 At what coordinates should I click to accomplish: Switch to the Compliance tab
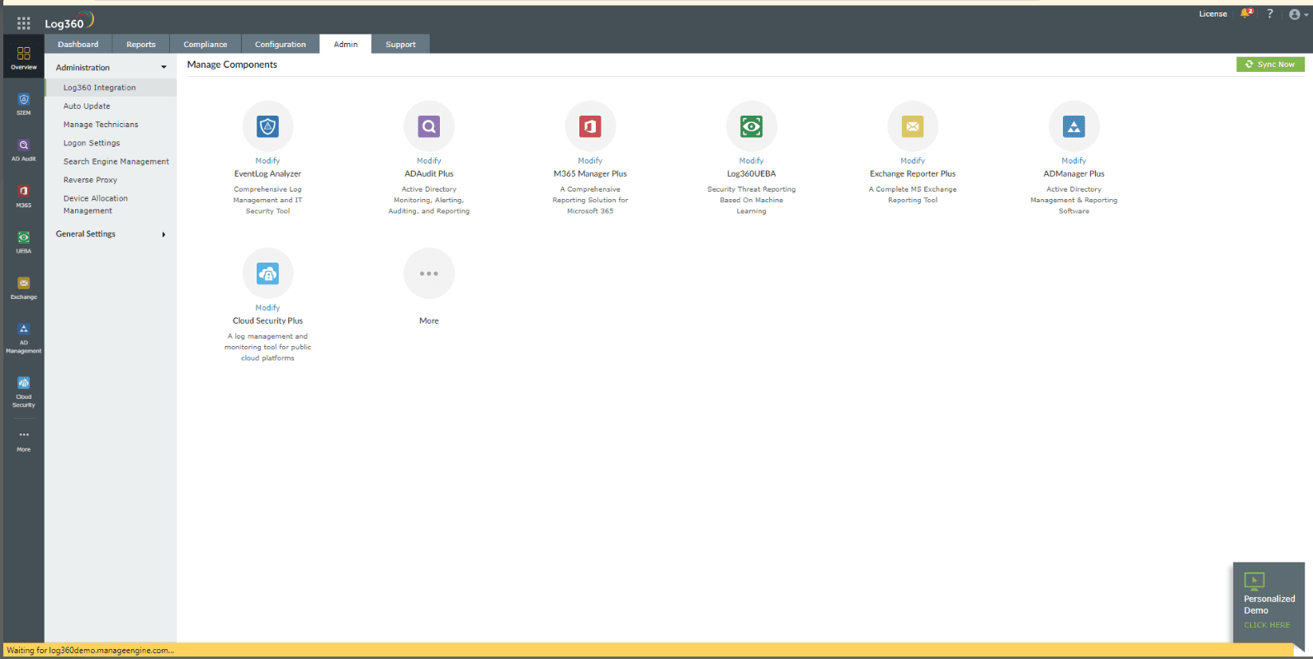(205, 45)
